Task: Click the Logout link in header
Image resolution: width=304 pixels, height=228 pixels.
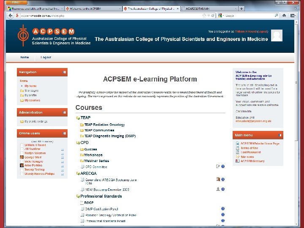Action: pyautogui.click(x=263, y=31)
